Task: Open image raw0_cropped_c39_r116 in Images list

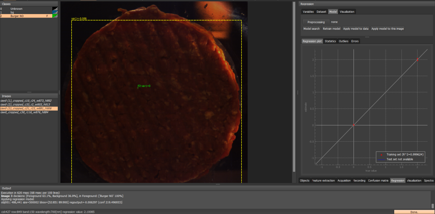Action: pyautogui.click(x=24, y=112)
